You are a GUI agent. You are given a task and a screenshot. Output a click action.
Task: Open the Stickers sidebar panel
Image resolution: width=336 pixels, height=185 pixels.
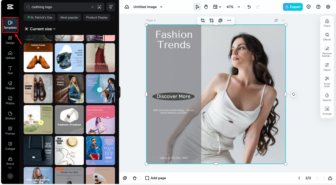coord(10,116)
